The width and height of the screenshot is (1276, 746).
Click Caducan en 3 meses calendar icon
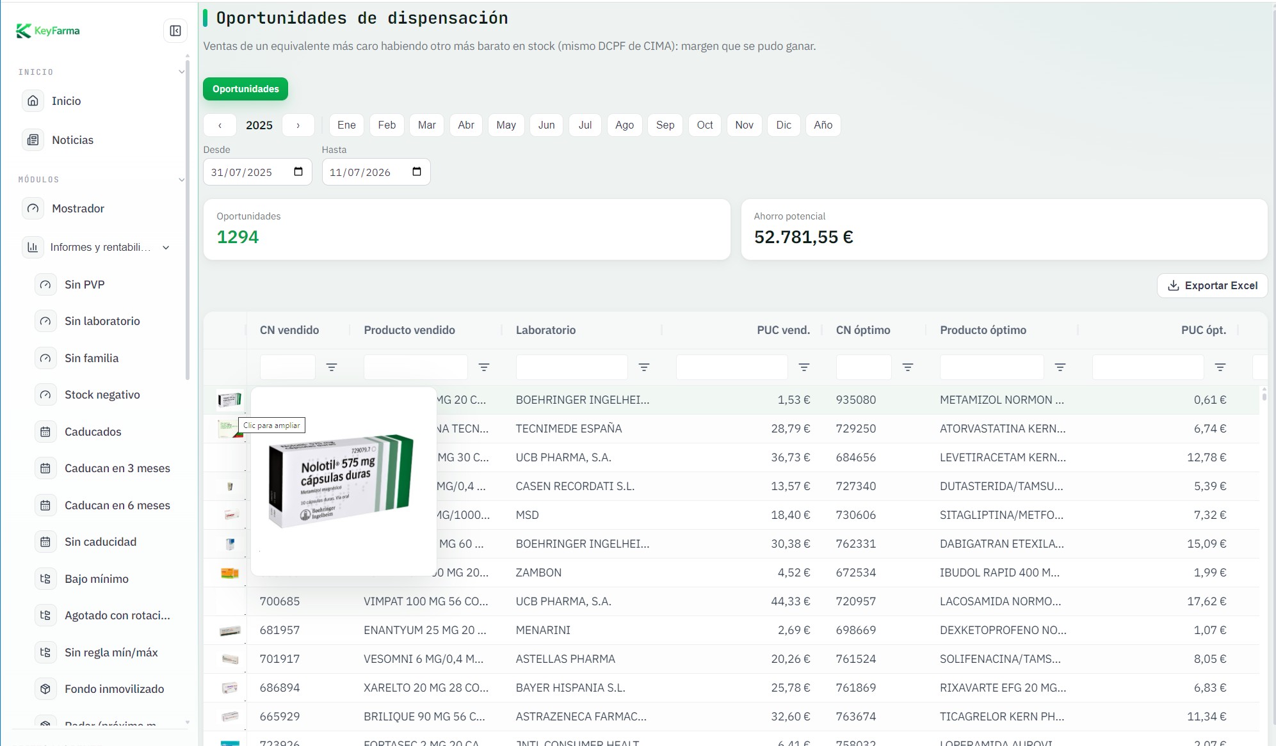click(x=45, y=468)
